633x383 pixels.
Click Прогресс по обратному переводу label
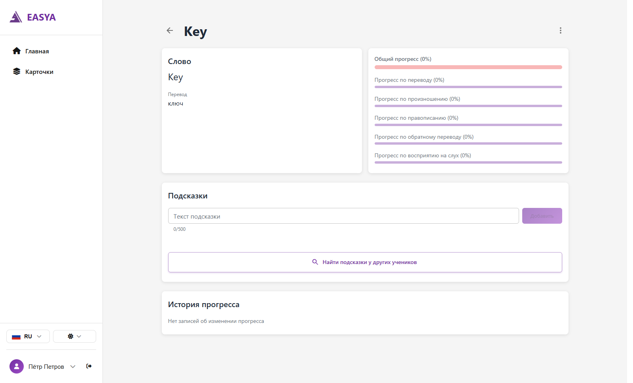(424, 137)
